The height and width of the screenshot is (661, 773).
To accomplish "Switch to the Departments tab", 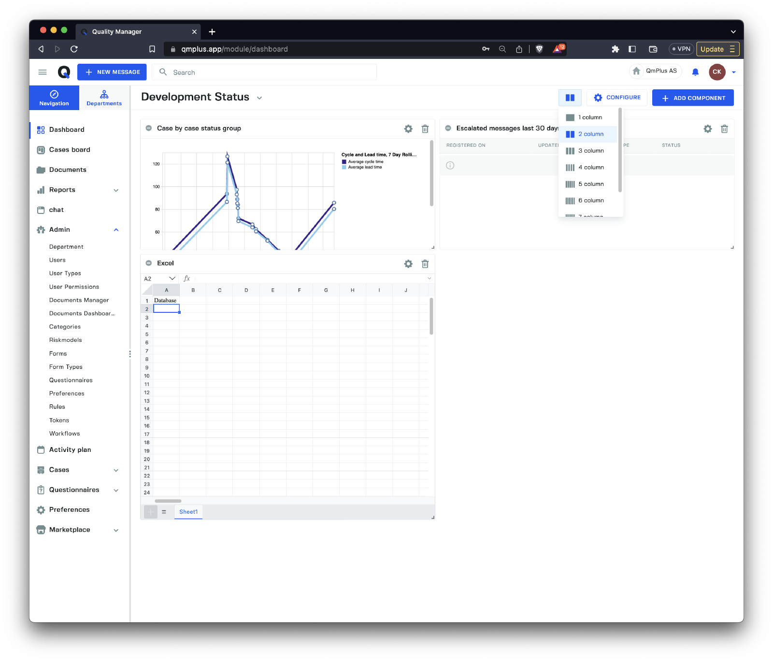I will 104,98.
